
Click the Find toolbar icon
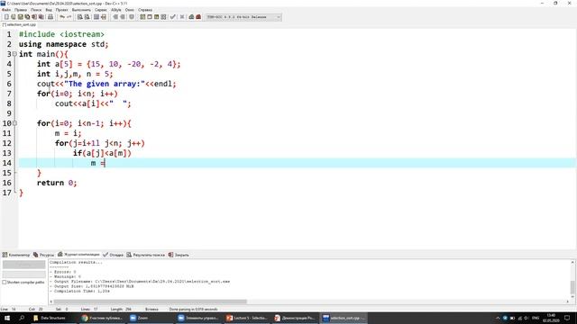tap(80, 17)
